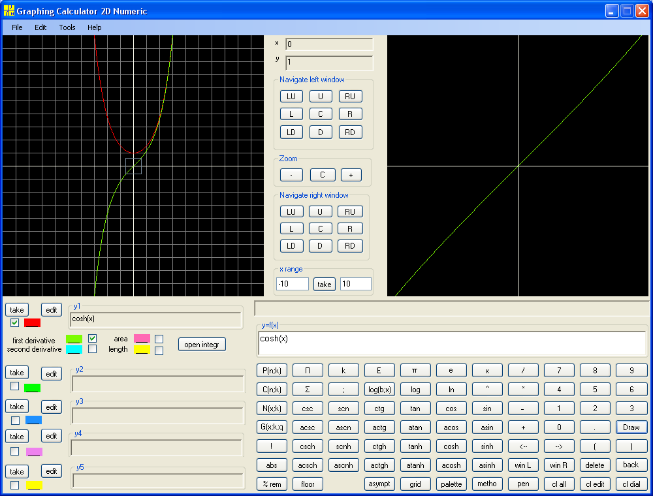Enable the second derivative checkbox
Viewport: 653px width, 496px height.
[93, 349]
